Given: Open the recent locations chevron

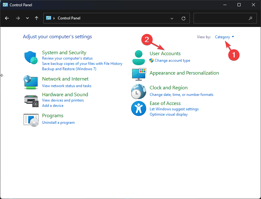Looking at the screenshot, I should click(28, 18).
